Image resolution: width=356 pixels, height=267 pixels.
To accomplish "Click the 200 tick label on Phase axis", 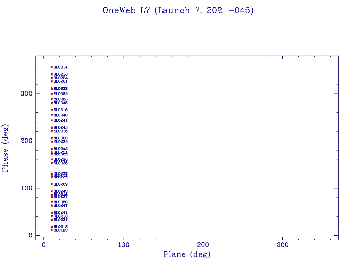I will pyautogui.click(x=26, y=141).
